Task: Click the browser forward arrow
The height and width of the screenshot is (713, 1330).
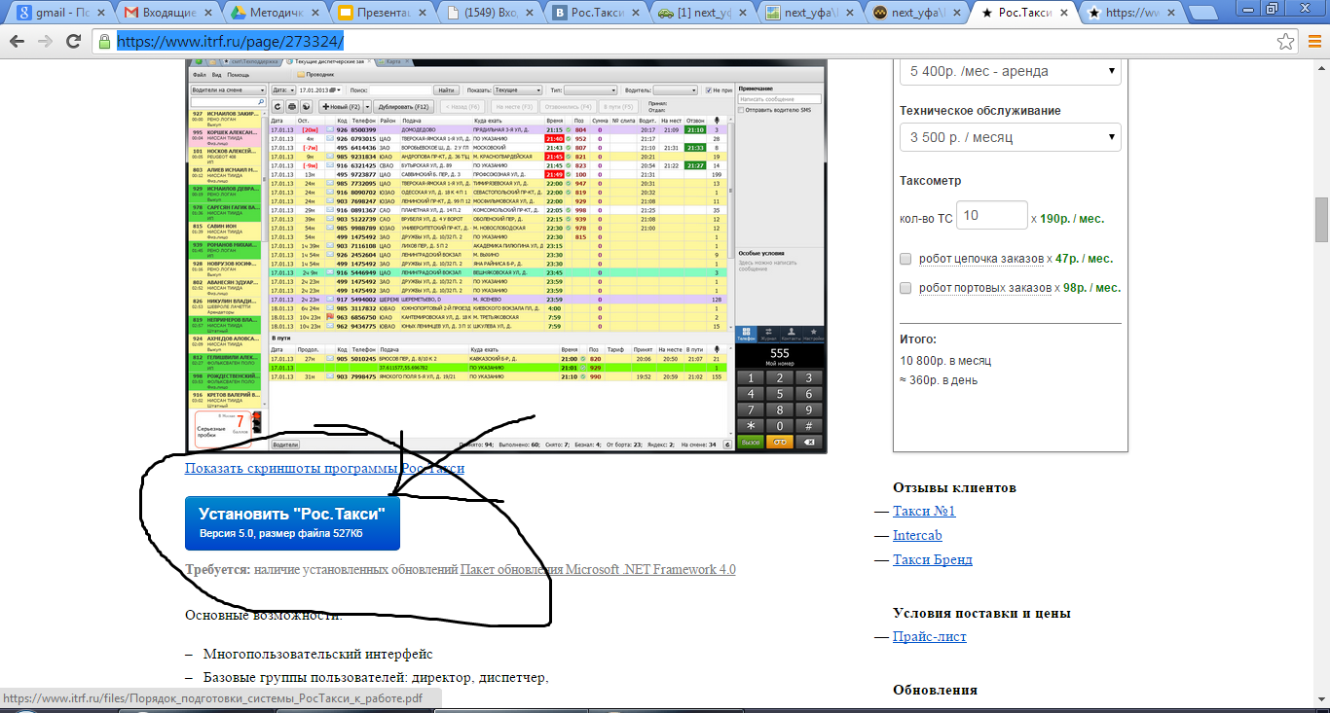Action: [x=44, y=42]
